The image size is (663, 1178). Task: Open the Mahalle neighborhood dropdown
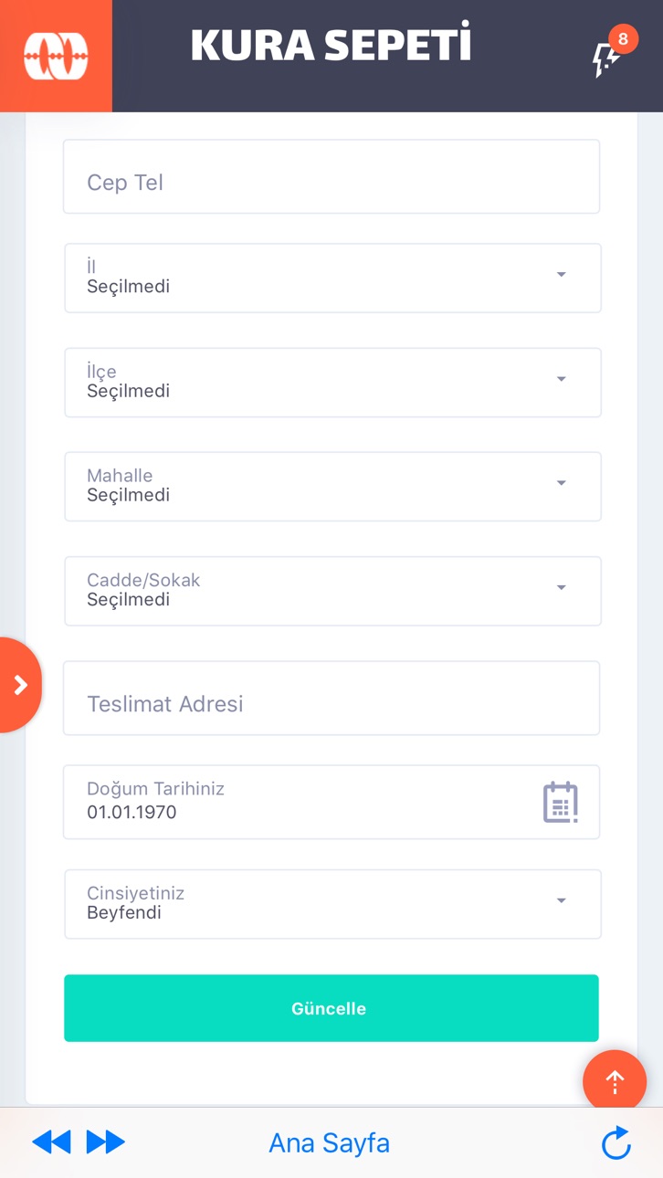(x=332, y=487)
